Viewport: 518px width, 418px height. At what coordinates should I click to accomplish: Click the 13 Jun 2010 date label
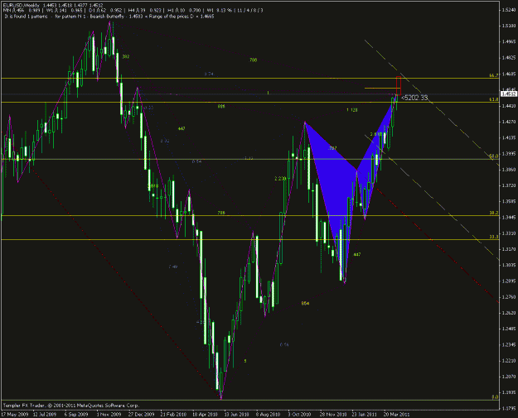pyautogui.click(x=237, y=415)
